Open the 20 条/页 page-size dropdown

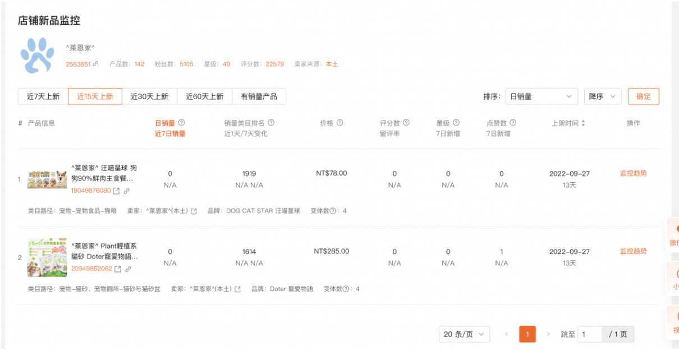[465, 334]
